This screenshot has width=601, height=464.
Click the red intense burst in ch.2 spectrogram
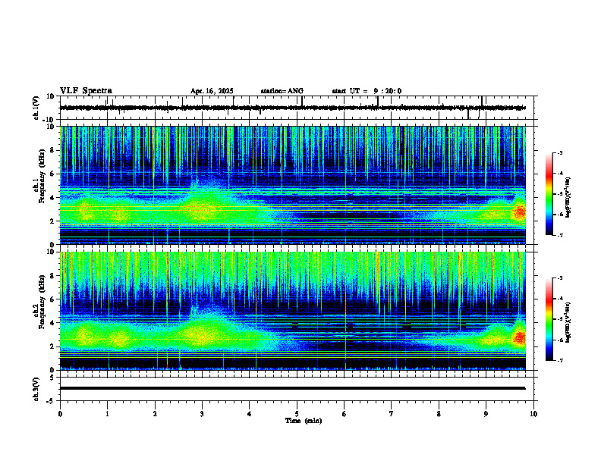(520, 338)
